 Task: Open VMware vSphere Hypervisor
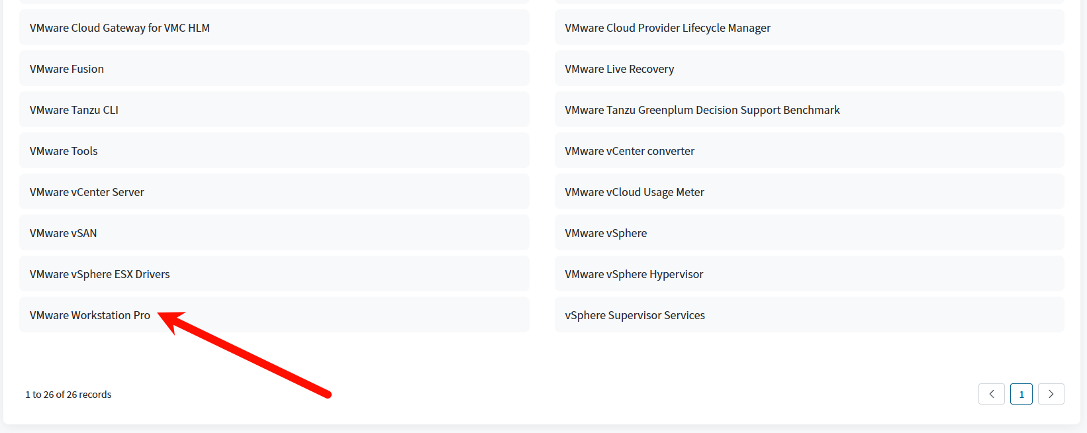pos(634,274)
